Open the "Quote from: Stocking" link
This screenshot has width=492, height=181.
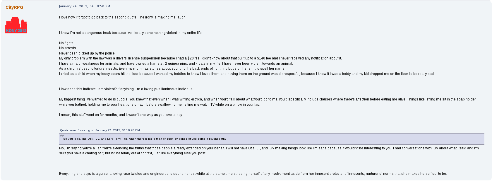pyautogui.click(x=100, y=130)
